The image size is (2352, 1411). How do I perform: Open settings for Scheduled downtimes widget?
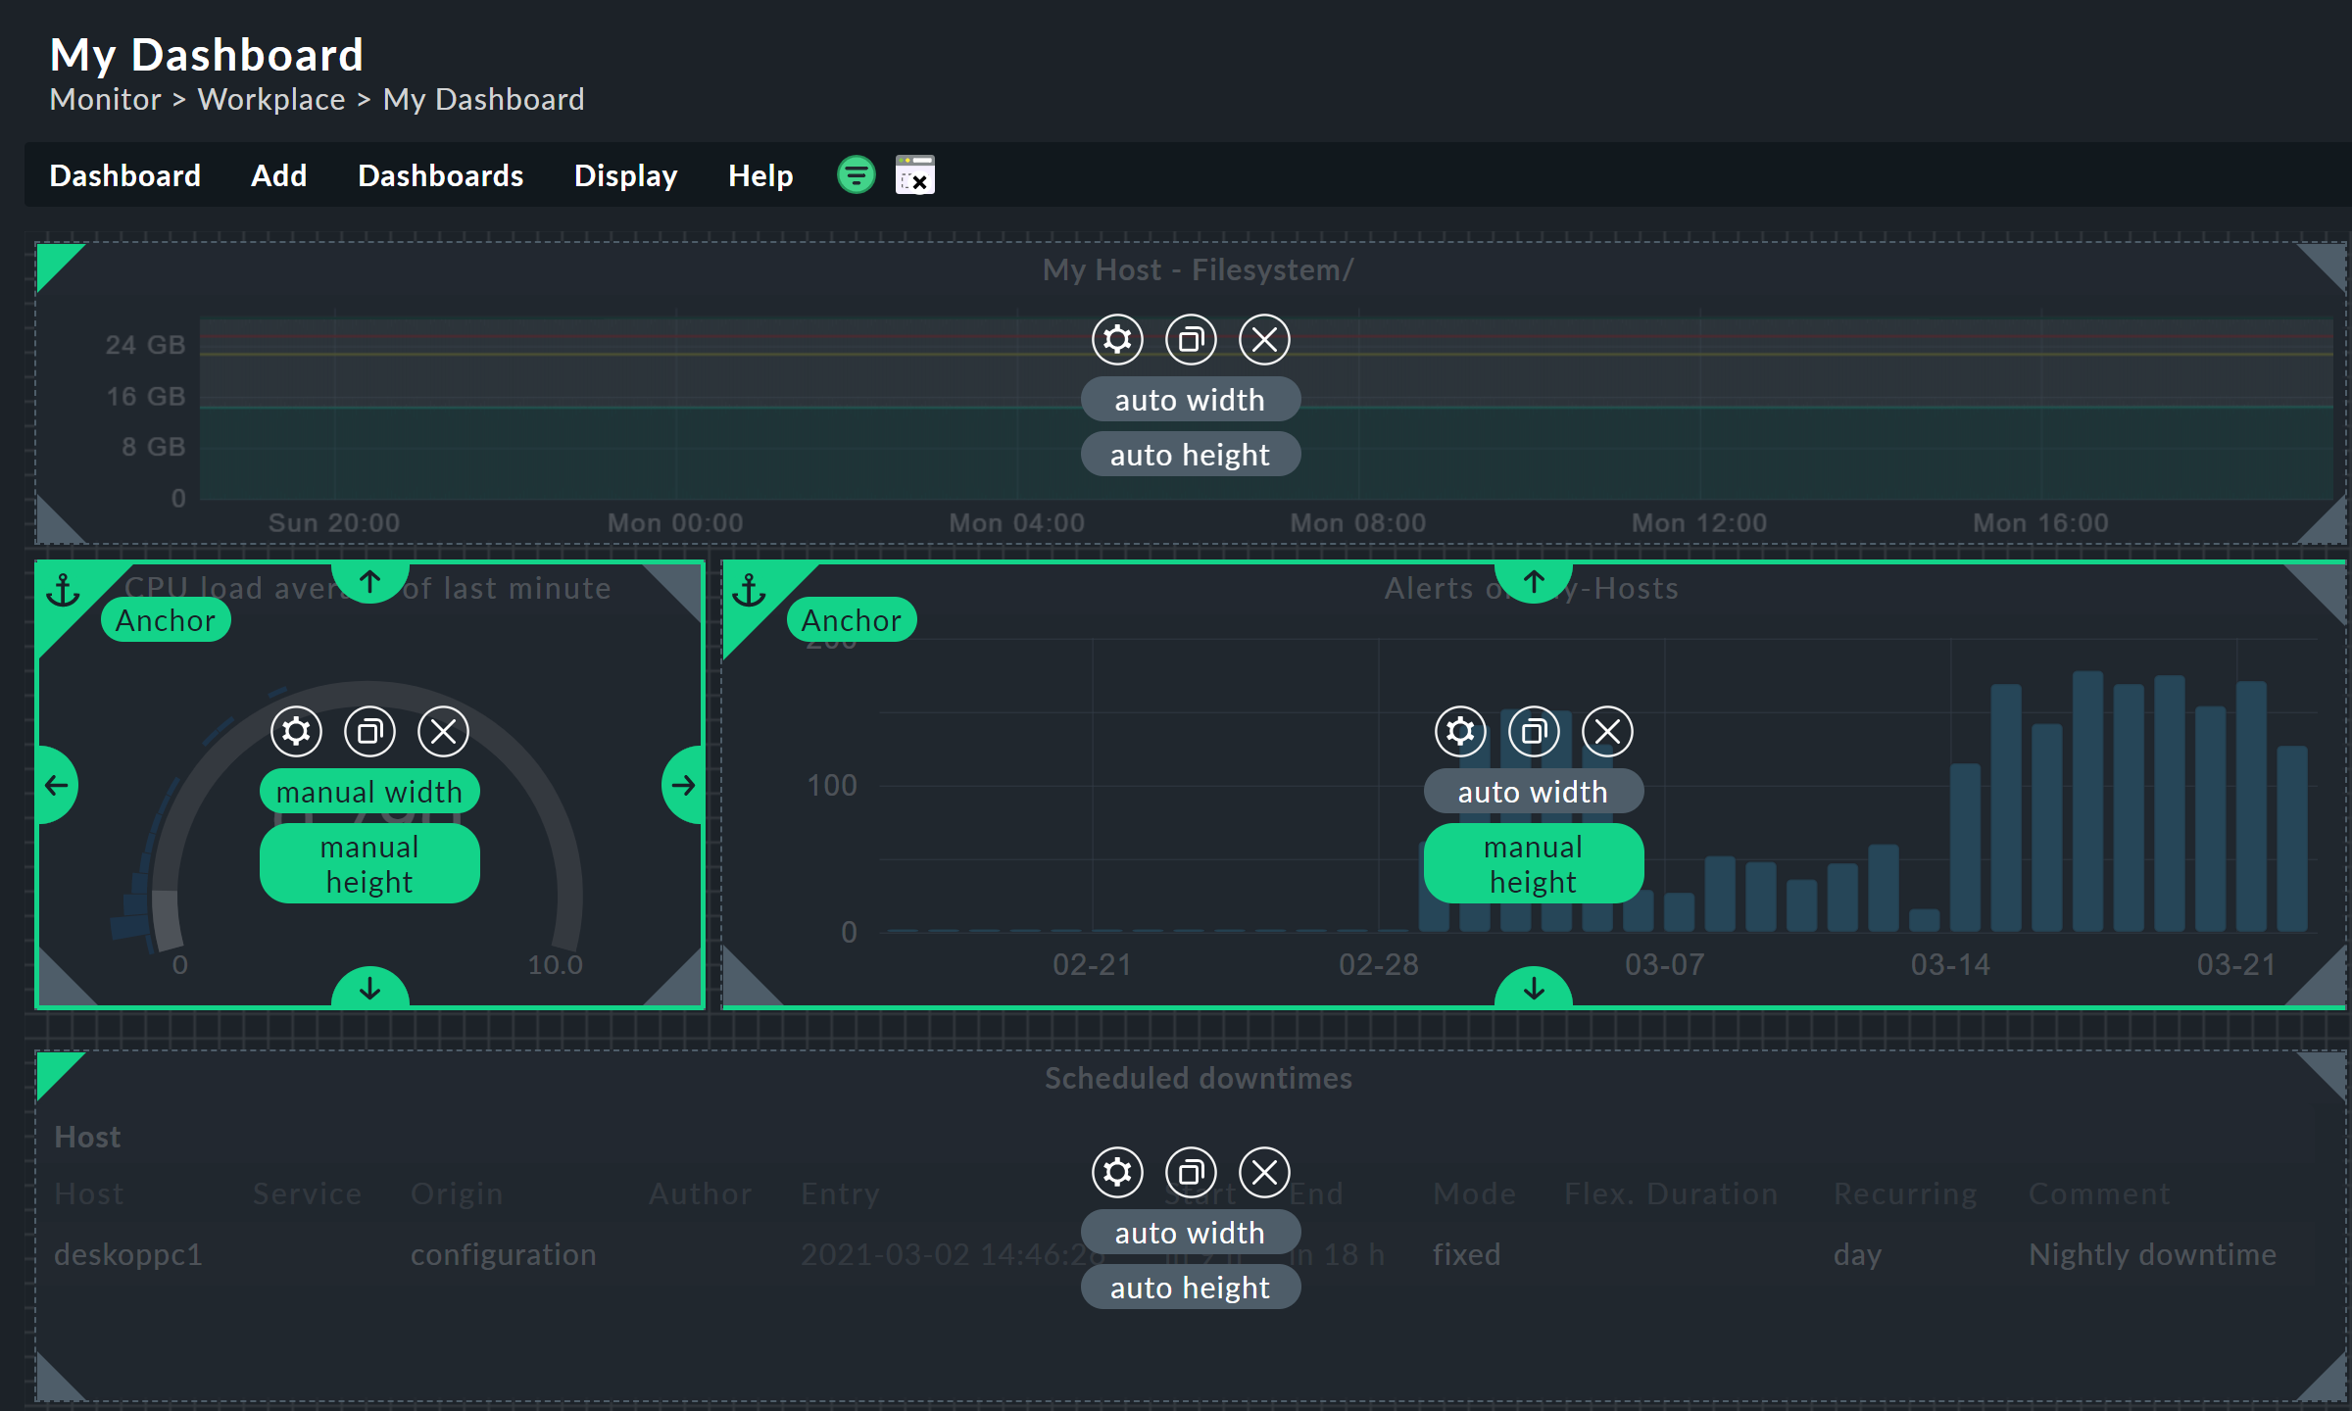1114,1173
